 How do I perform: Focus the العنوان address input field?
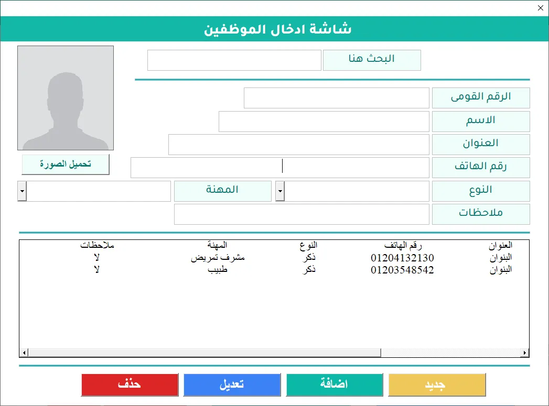299,145
